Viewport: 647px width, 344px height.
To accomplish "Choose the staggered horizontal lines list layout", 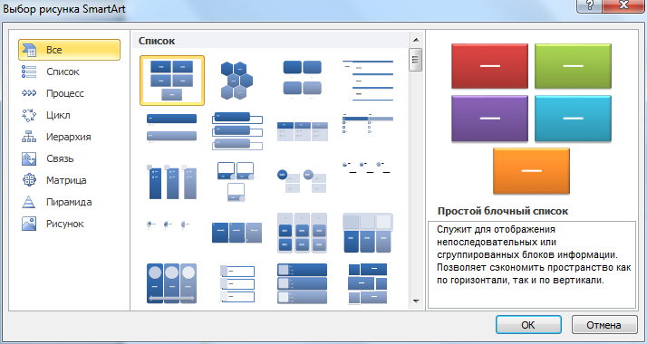I will click(x=368, y=81).
